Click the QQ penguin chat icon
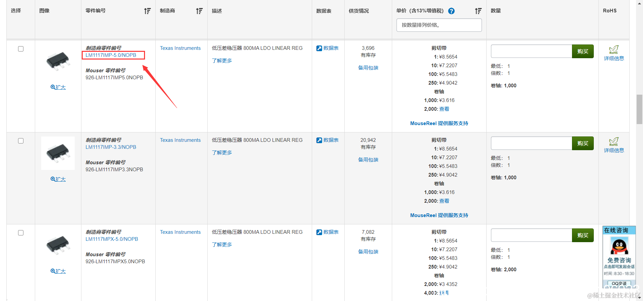The height and width of the screenshot is (301, 643). (x=619, y=246)
